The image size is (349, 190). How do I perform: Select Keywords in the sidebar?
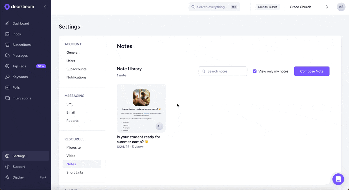coord(19,77)
